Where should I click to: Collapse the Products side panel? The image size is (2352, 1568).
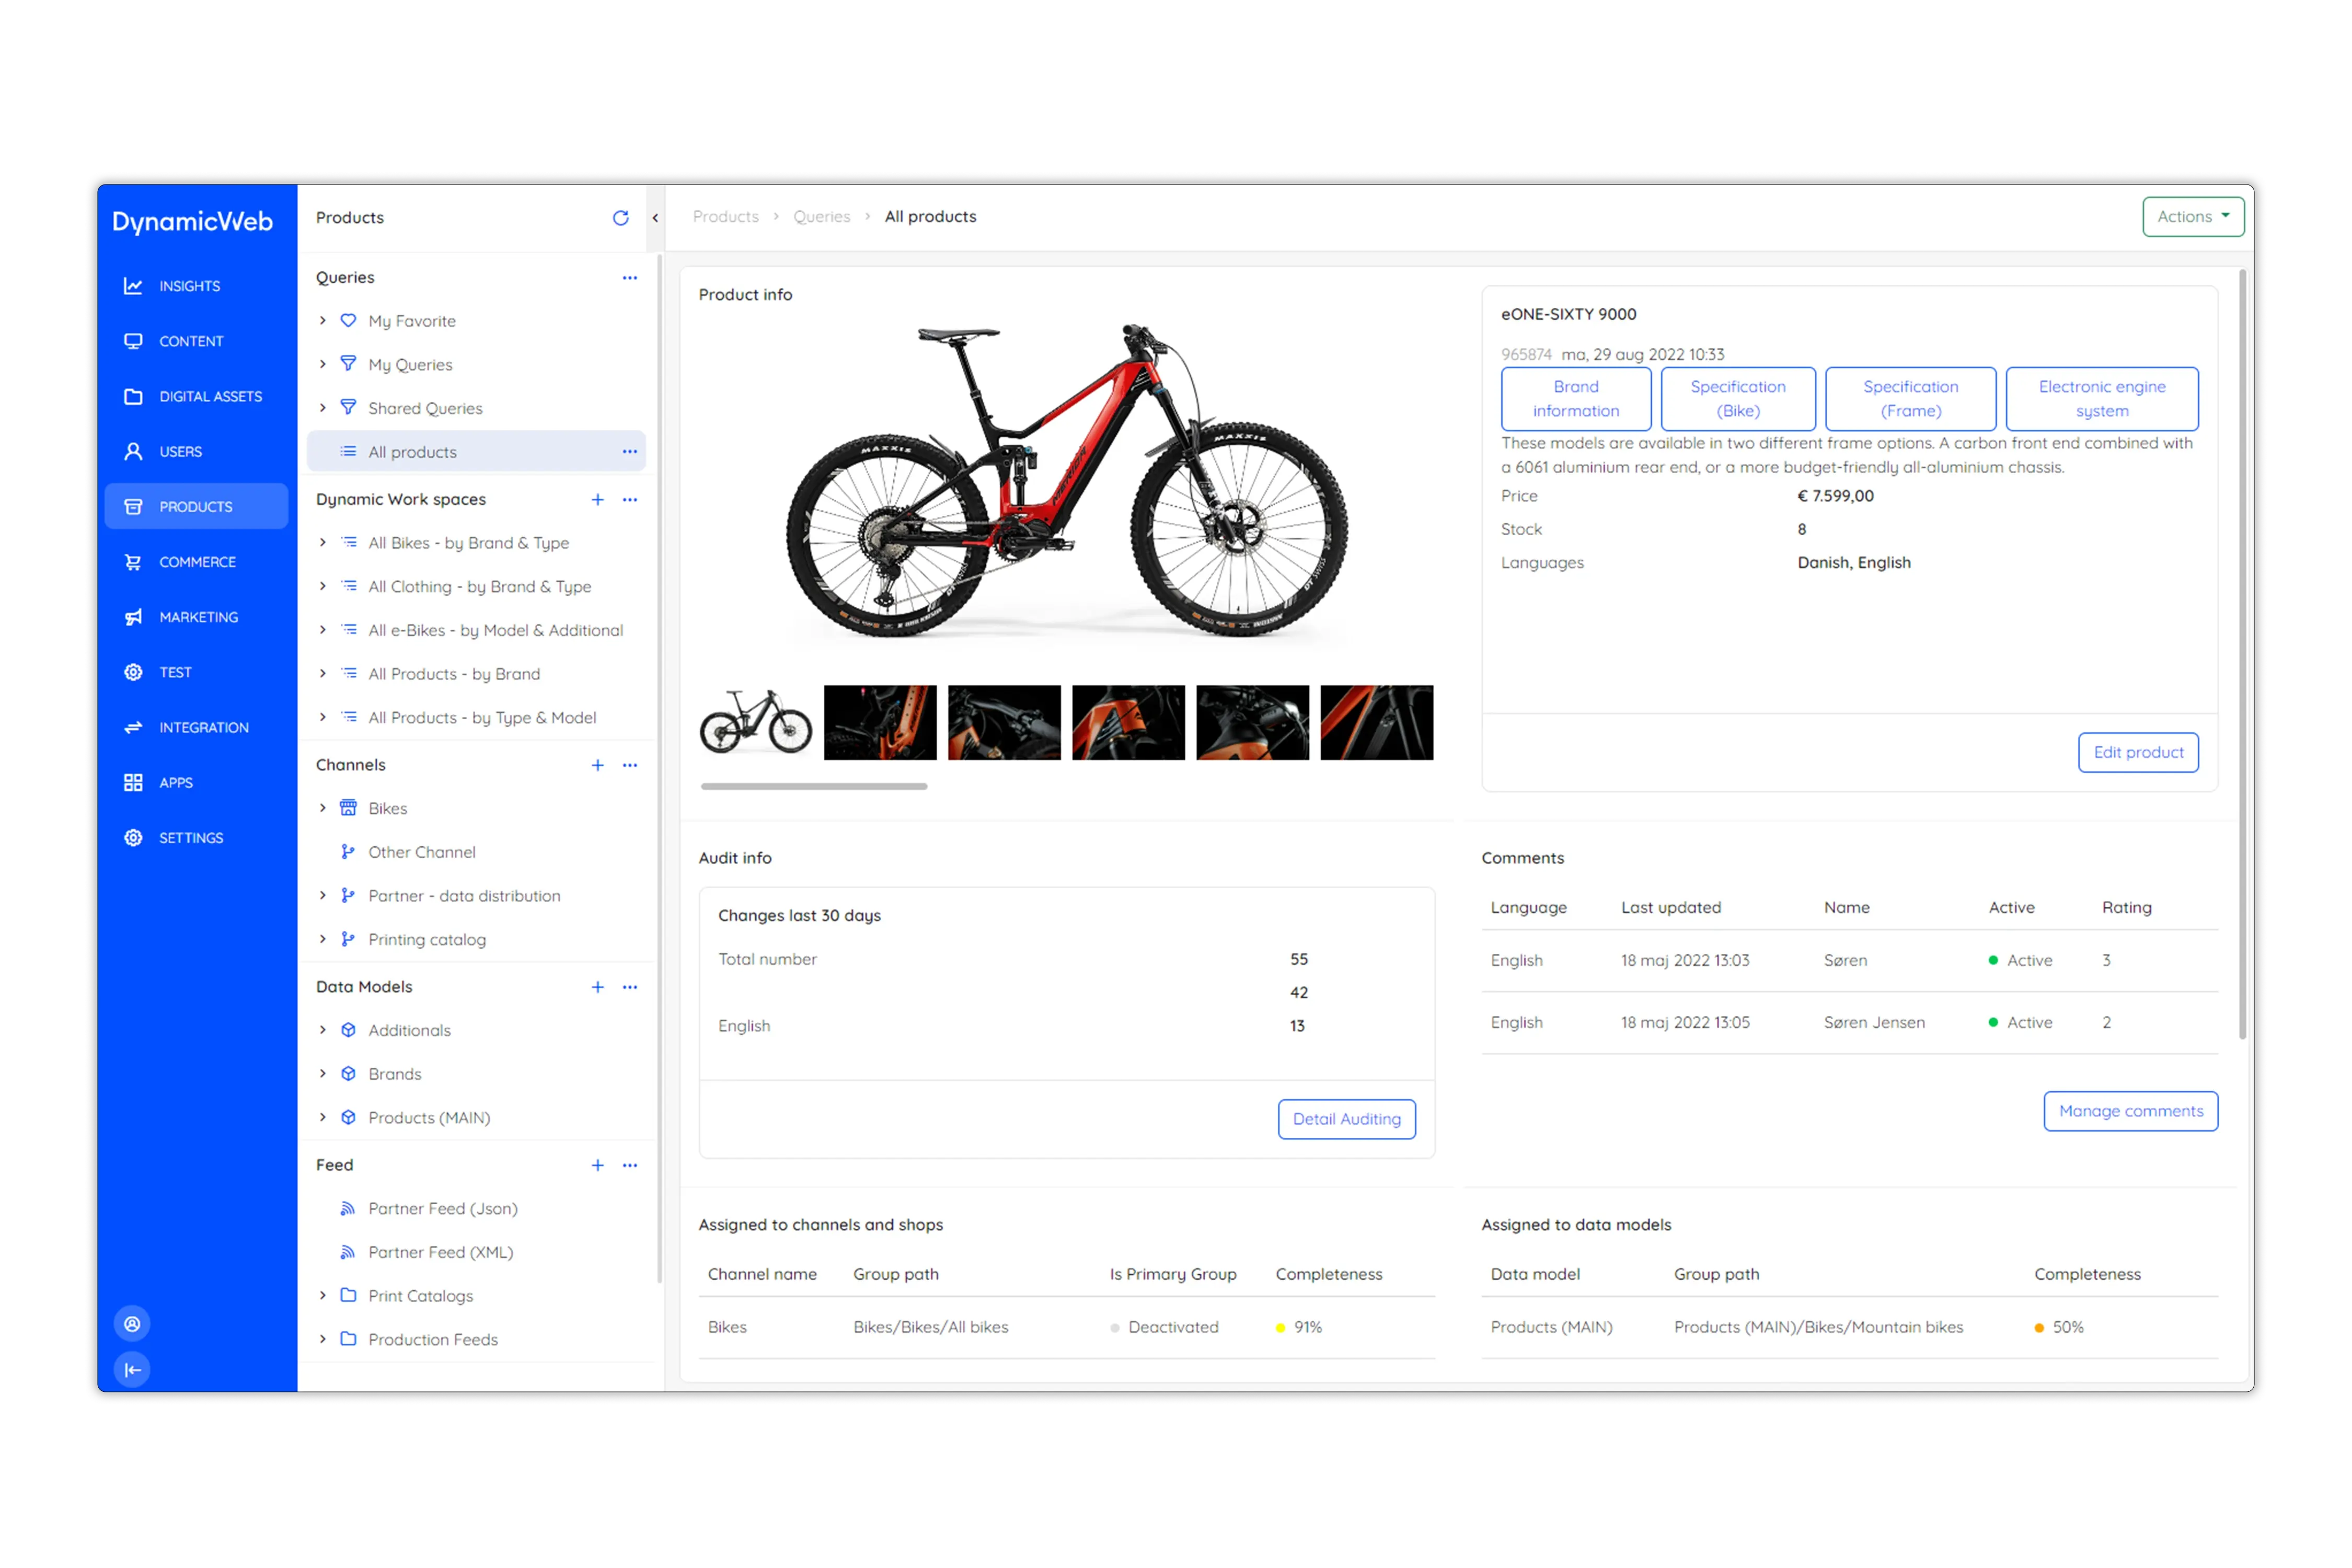[654, 217]
